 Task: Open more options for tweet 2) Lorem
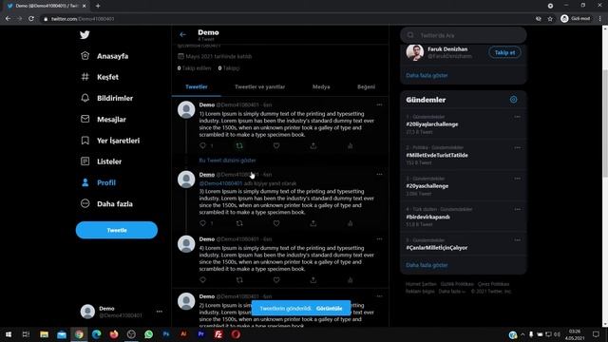(x=379, y=296)
